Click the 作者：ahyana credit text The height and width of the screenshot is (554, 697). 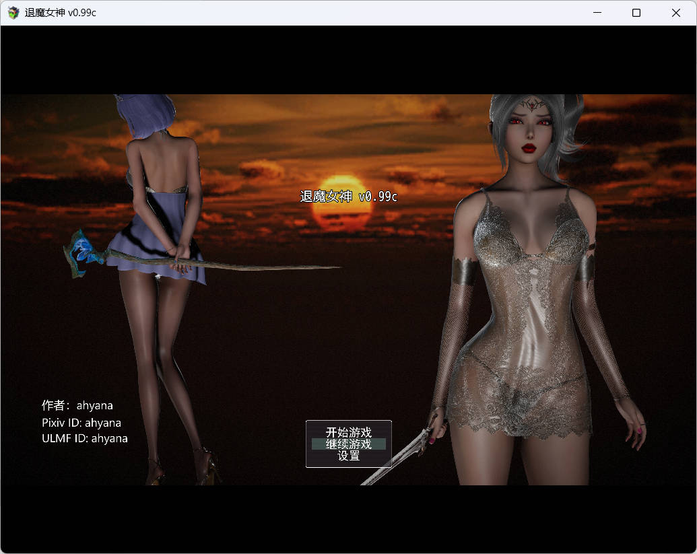[x=77, y=405]
